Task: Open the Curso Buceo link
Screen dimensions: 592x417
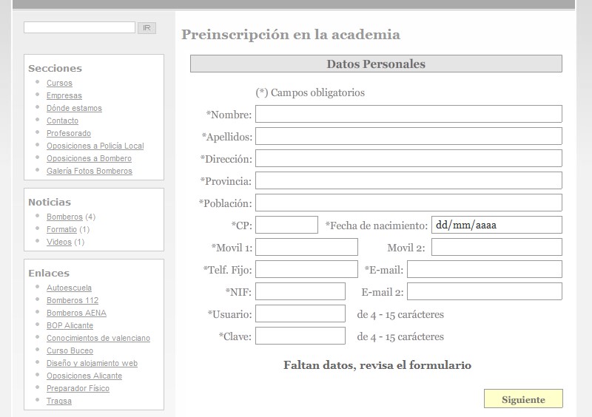Action: [x=70, y=350]
